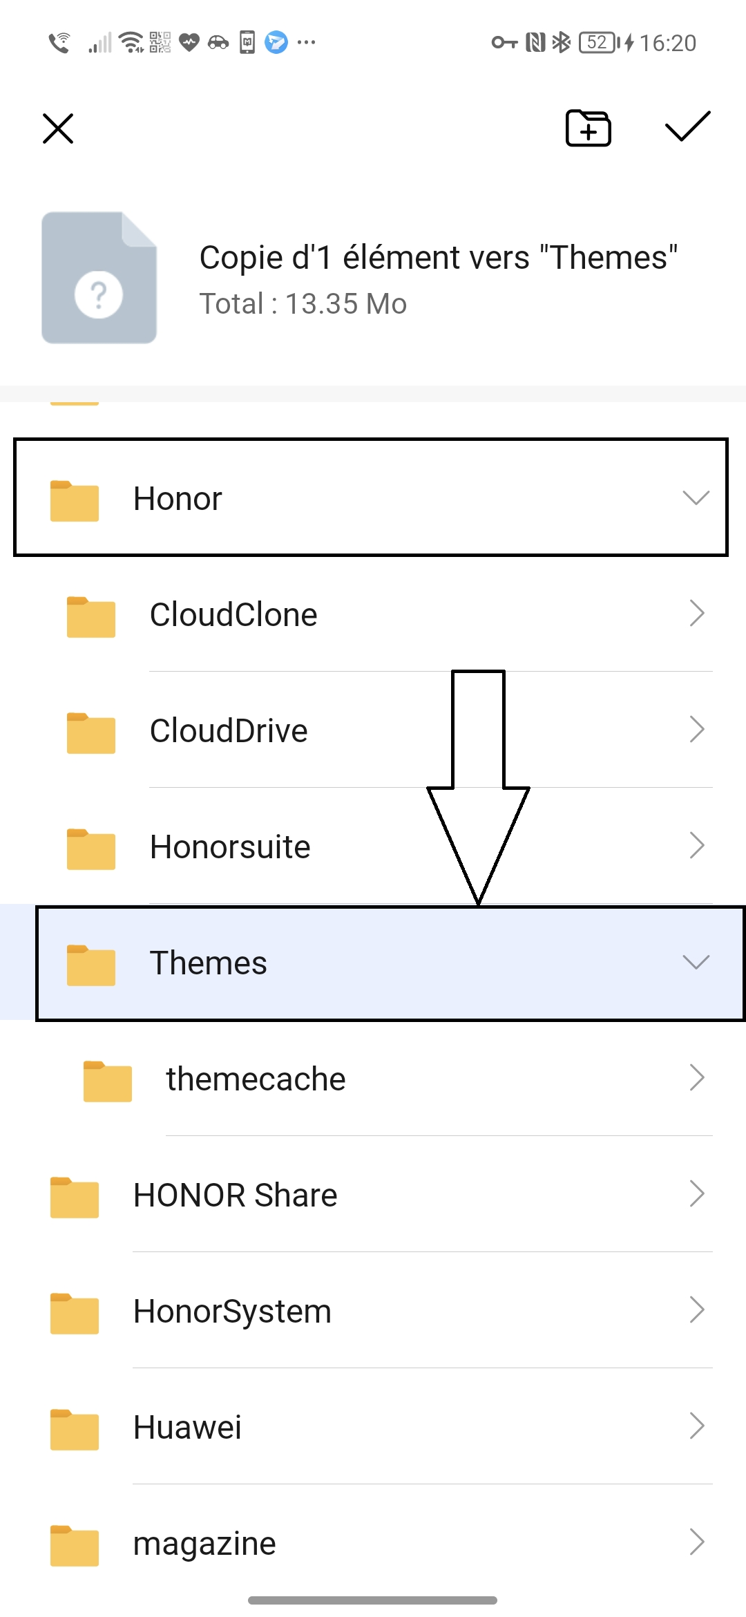Expand the CloudDrive folder
Screen dimensions: 746x1617
coord(697,730)
